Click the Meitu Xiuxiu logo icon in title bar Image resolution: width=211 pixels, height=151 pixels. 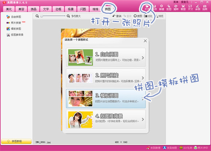tap(4, 2)
